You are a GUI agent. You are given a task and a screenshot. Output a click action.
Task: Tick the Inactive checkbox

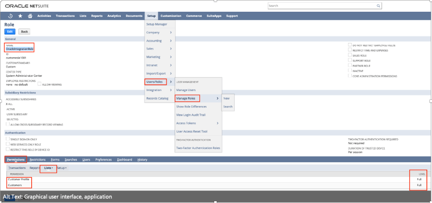click(x=350, y=71)
